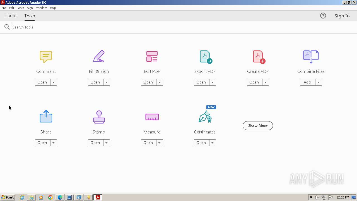Click the Edit PDF icon

pyautogui.click(x=152, y=57)
